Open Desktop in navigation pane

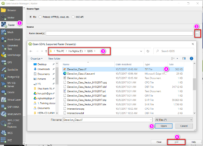click(x=42, y=64)
